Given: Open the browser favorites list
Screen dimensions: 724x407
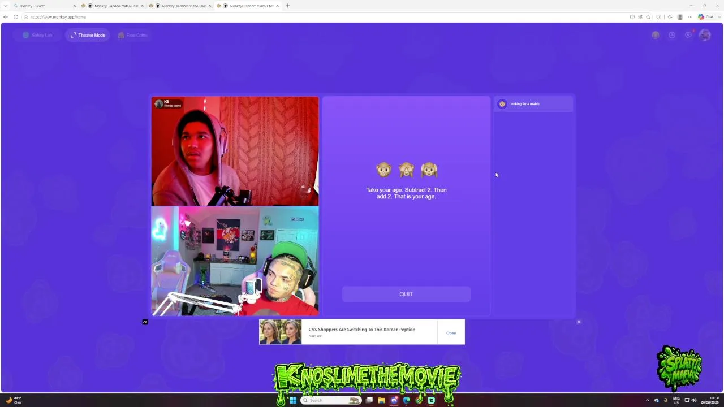Looking at the screenshot, I should [x=670, y=17].
